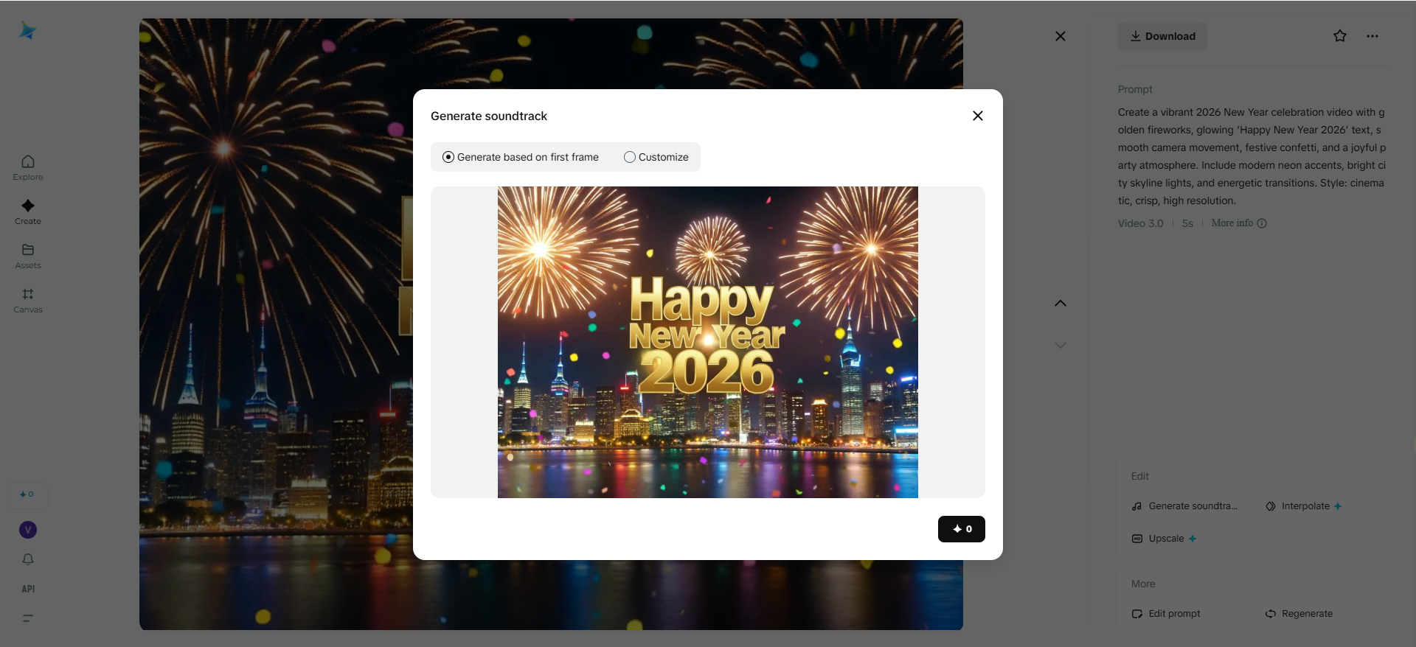Open the more options ellipsis menu
This screenshot has height=647, width=1416.
click(x=1372, y=36)
